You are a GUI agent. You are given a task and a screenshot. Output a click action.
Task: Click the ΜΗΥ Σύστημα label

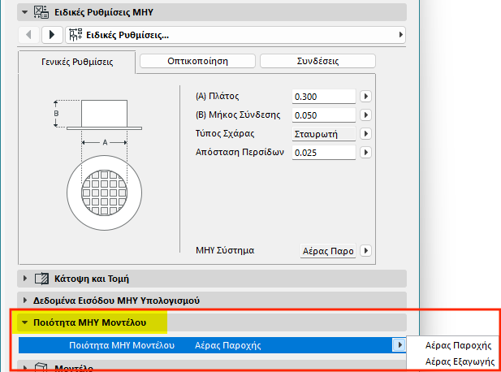coord(225,250)
